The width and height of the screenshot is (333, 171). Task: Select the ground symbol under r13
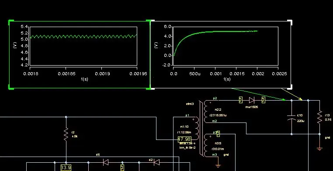click(x=319, y=149)
